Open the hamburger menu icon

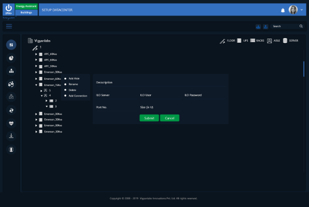pos(9,26)
